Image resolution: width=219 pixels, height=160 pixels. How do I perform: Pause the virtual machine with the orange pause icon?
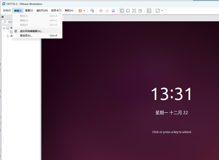point(80,11)
